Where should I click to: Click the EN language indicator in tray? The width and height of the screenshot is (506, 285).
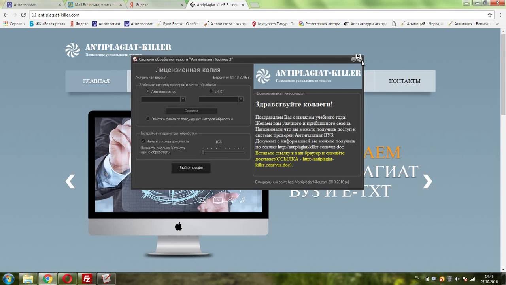(417, 278)
